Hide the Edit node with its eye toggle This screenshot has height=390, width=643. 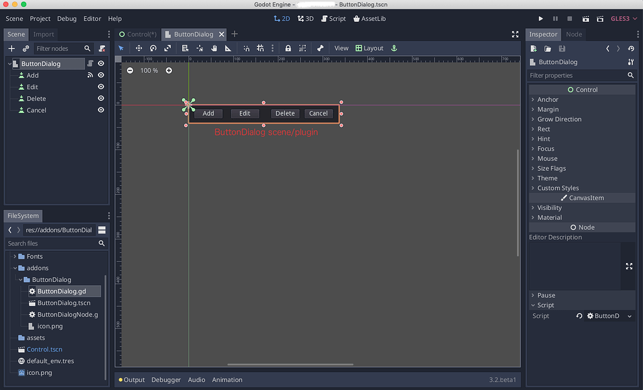(100, 87)
